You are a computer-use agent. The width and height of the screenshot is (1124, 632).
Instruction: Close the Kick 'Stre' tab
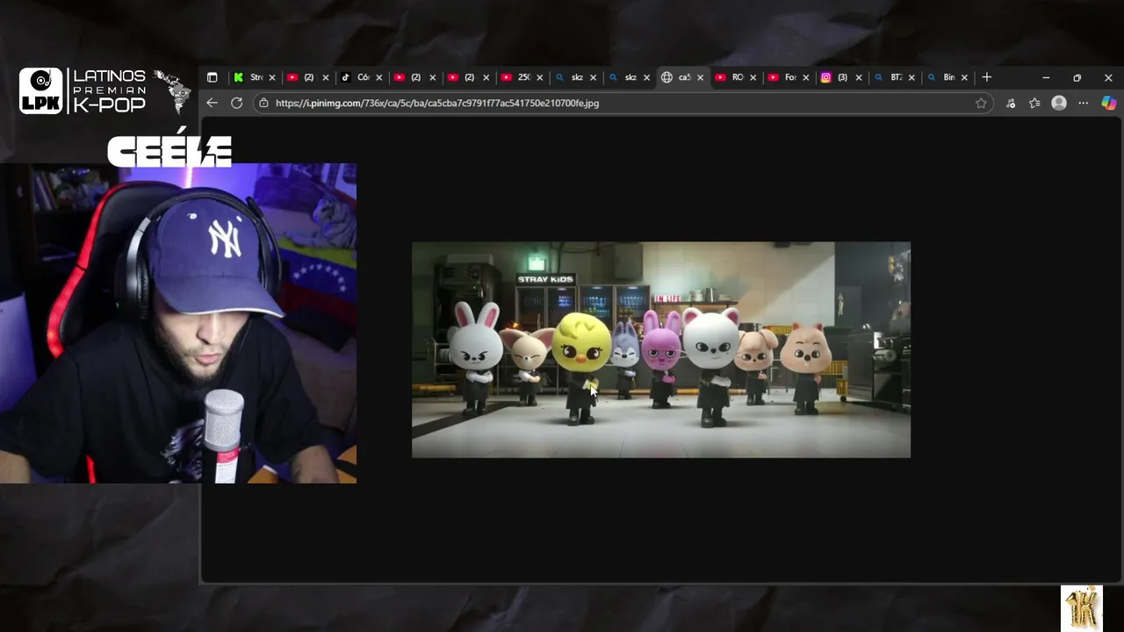click(x=272, y=77)
